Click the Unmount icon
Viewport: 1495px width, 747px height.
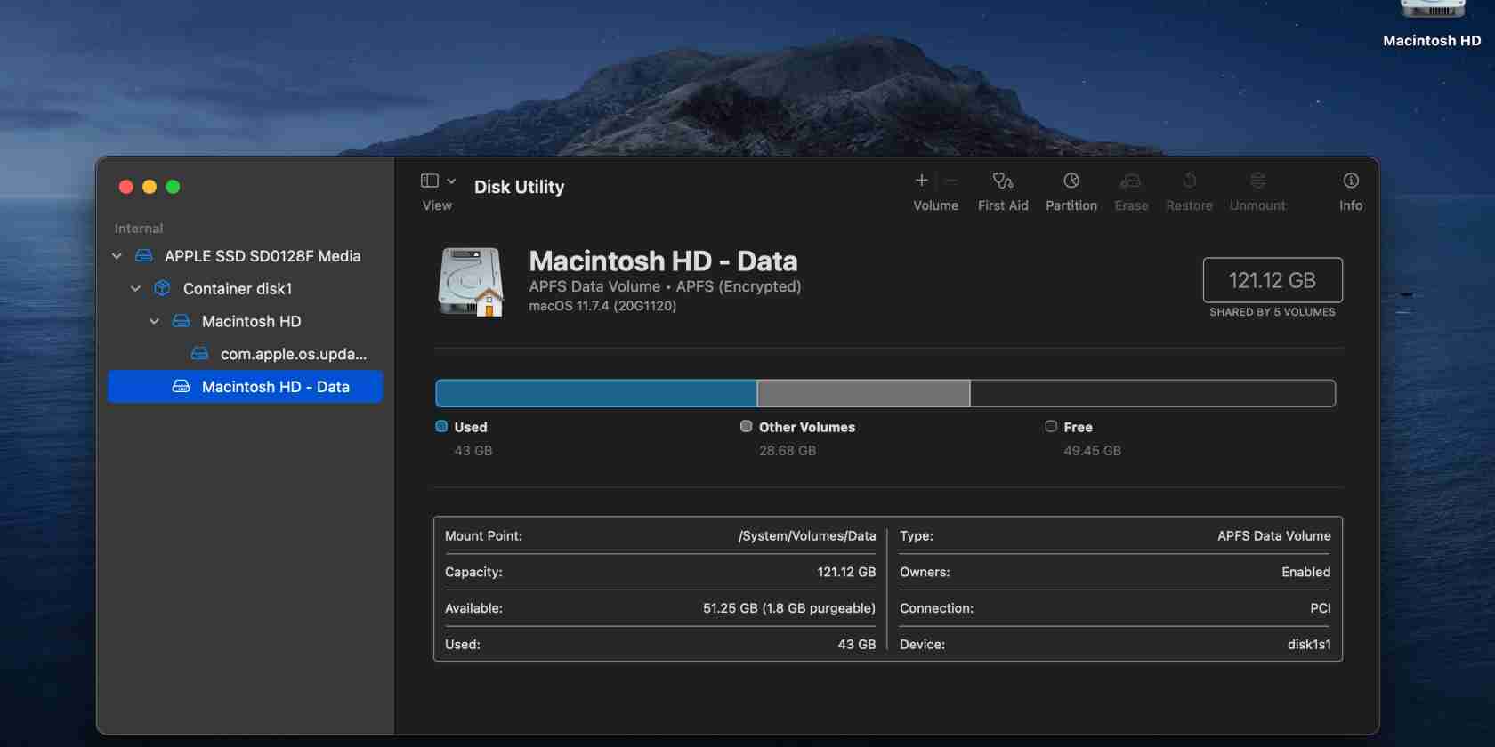(x=1257, y=181)
